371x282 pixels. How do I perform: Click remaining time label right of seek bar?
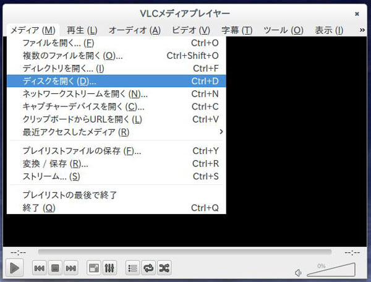pos(352,253)
